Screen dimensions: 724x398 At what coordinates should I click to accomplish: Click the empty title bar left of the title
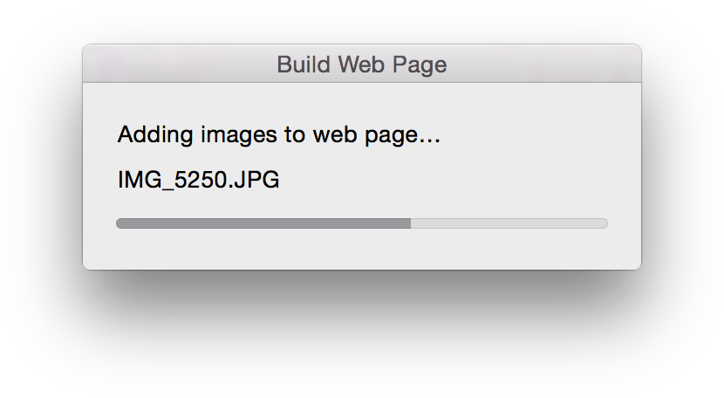tap(180, 64)
